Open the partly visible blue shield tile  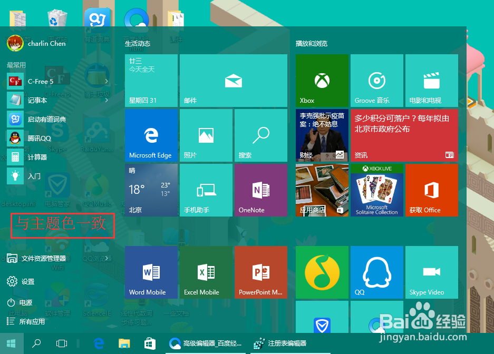coord(322,317)
